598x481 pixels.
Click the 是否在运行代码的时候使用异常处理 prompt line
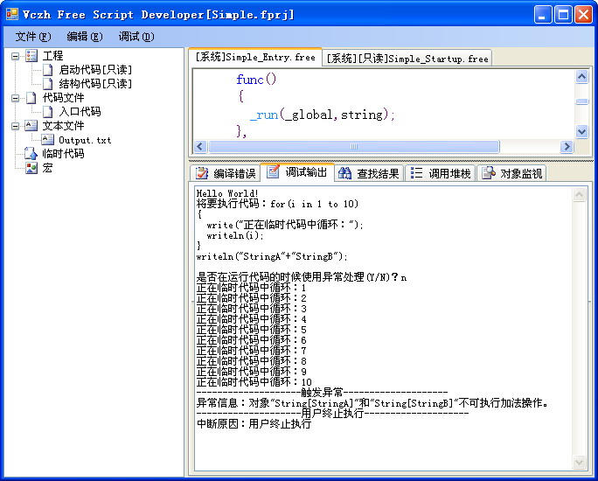coord(302,277)
